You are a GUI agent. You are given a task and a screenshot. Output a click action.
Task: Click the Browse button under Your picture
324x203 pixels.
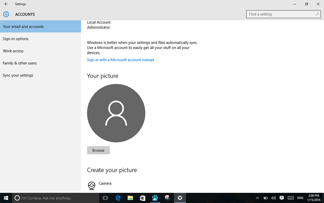click(98, 150)
